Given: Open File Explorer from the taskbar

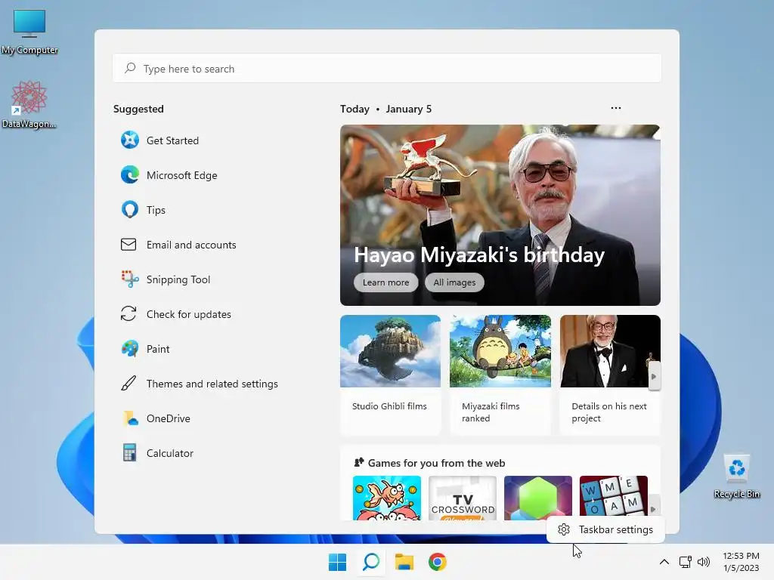Looking at the screenshot, I should (404, 562).
